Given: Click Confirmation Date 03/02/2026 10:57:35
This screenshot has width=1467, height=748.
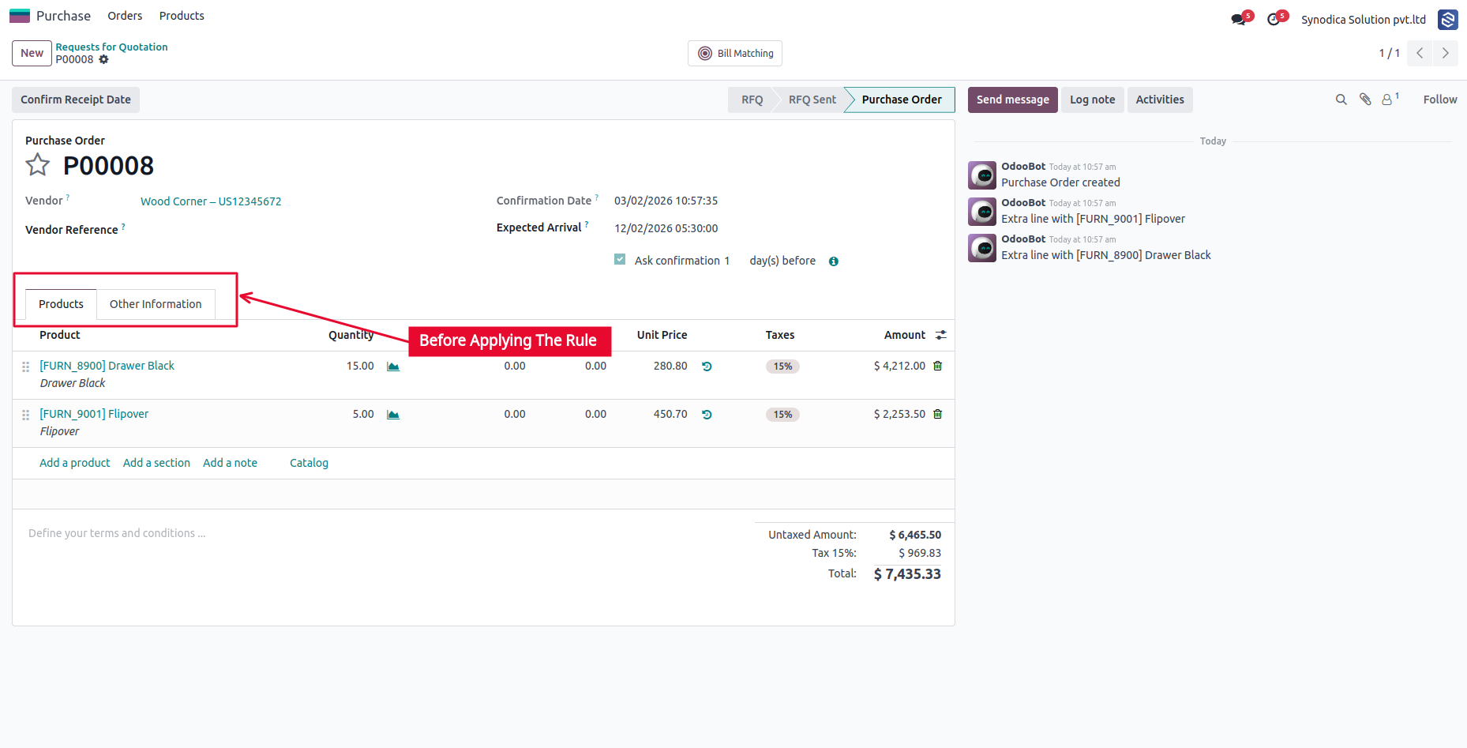Looking at the screenshot, I should click(x=666, y=201).
